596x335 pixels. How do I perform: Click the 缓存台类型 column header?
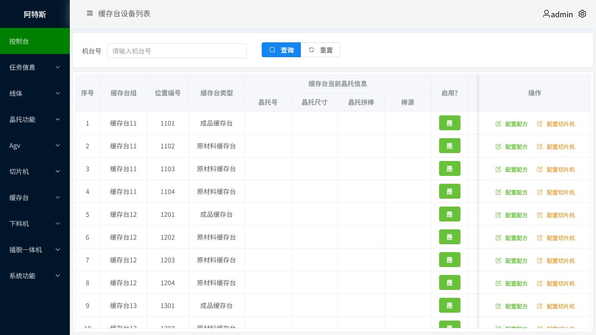tap(217, 93)
